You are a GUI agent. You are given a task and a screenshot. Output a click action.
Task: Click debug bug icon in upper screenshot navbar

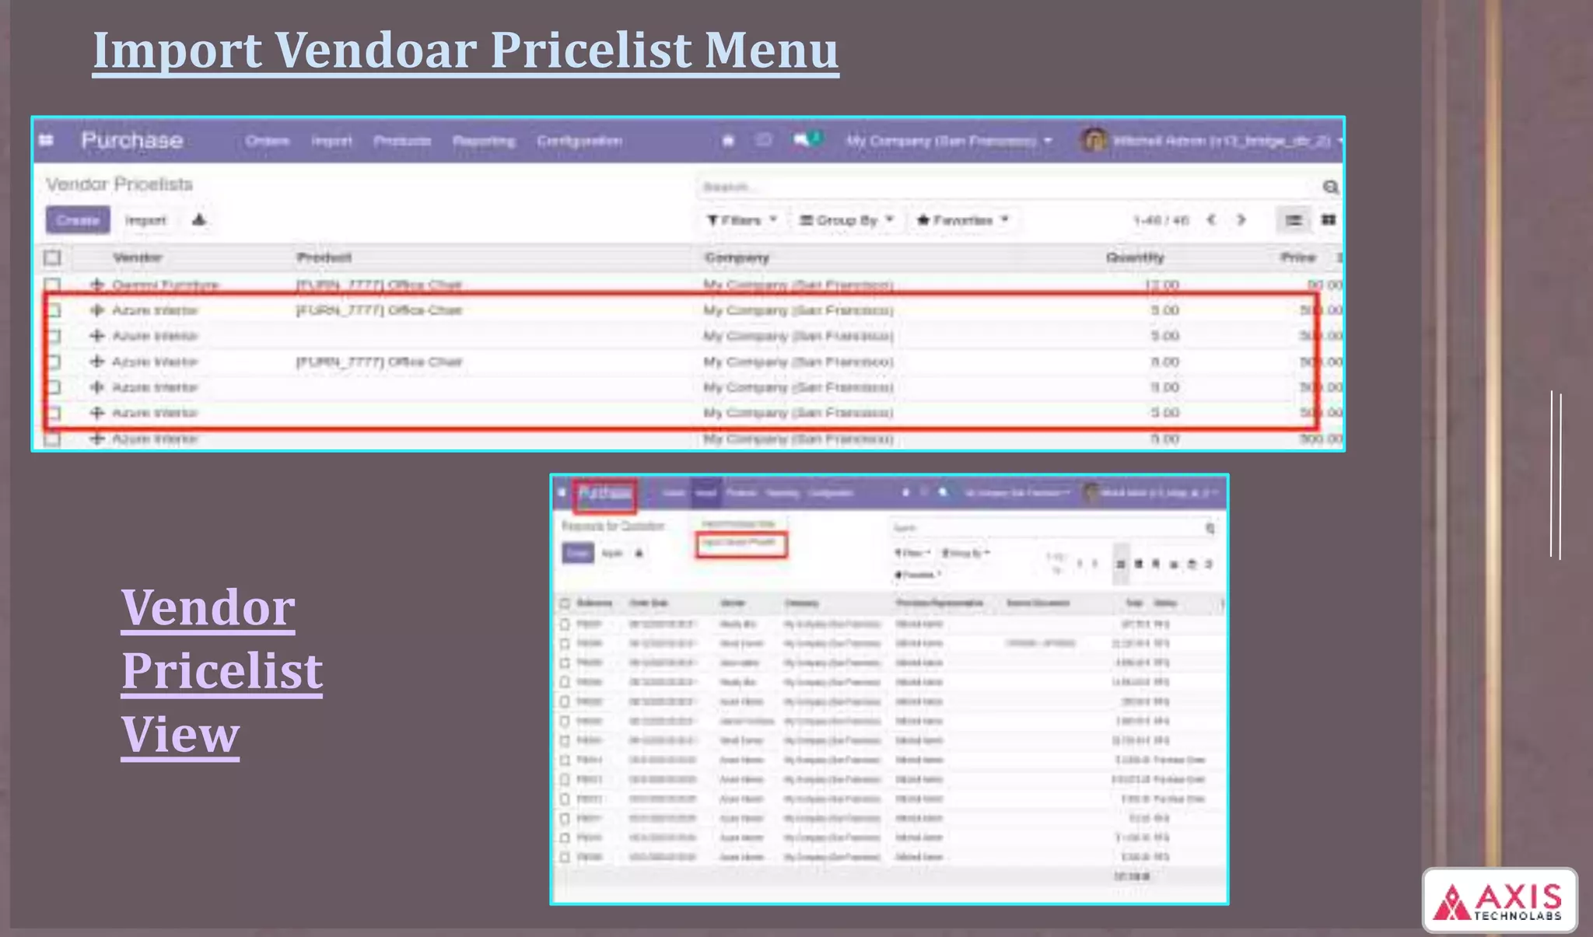(x=728, y=141)
